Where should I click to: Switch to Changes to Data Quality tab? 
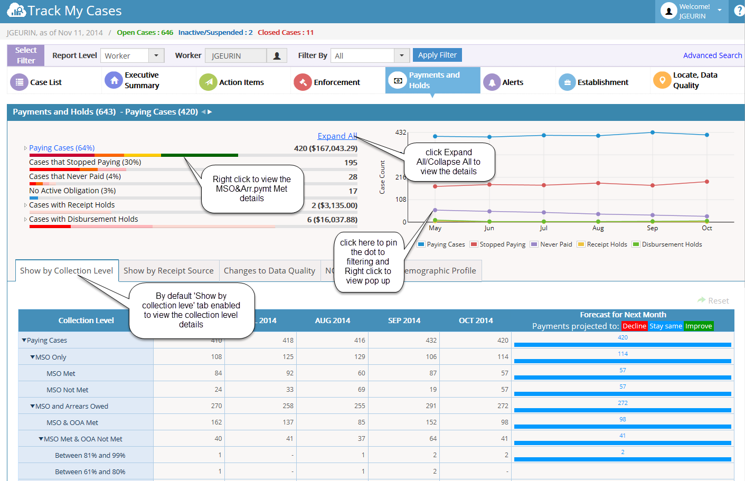coord(269,271)
